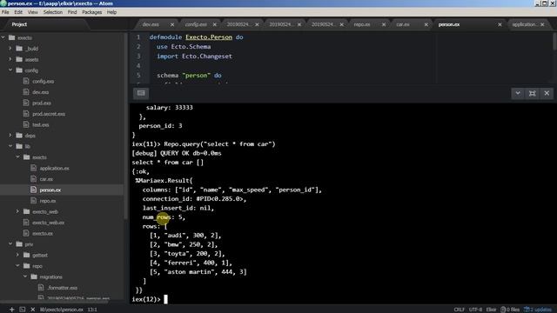This screenshot has height=313, width=557.
Task: Open prod.exs file in the tree
Action: point(42,103)
